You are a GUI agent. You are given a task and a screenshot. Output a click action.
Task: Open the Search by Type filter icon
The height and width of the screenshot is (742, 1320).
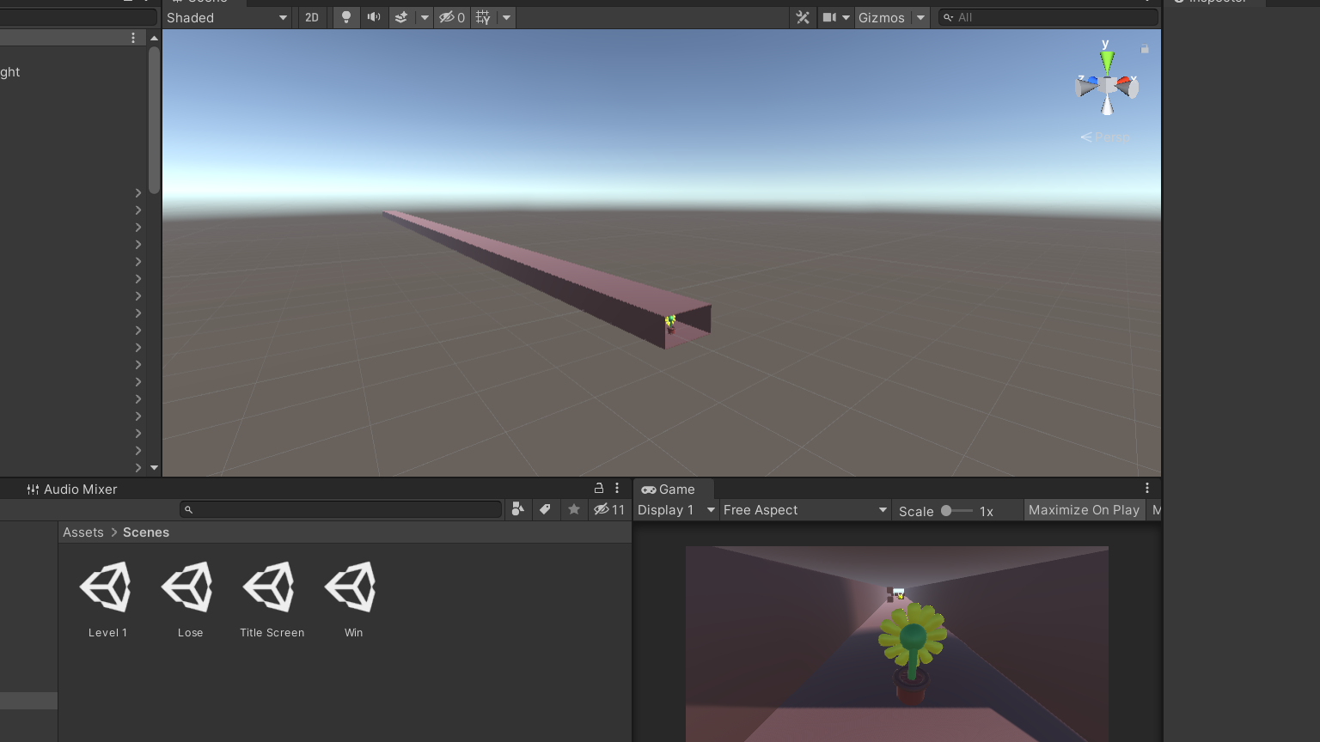click(x=517, y=509)
